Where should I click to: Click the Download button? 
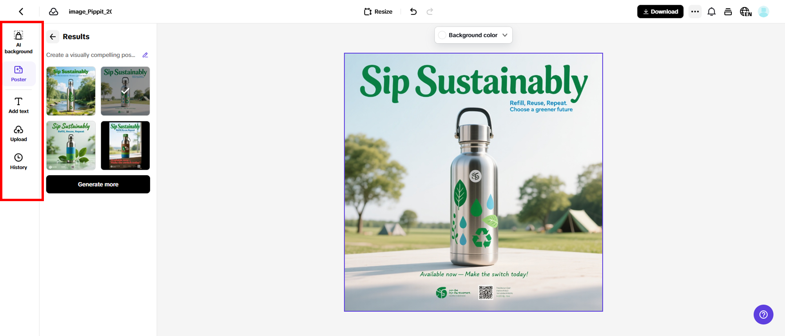tap(660, 12)
